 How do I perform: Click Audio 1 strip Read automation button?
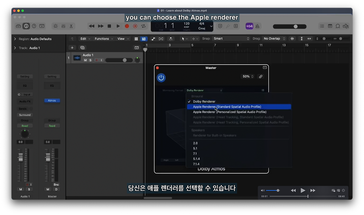click(x=25, y=126)
